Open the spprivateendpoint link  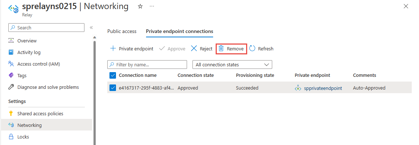coord(323,88)
